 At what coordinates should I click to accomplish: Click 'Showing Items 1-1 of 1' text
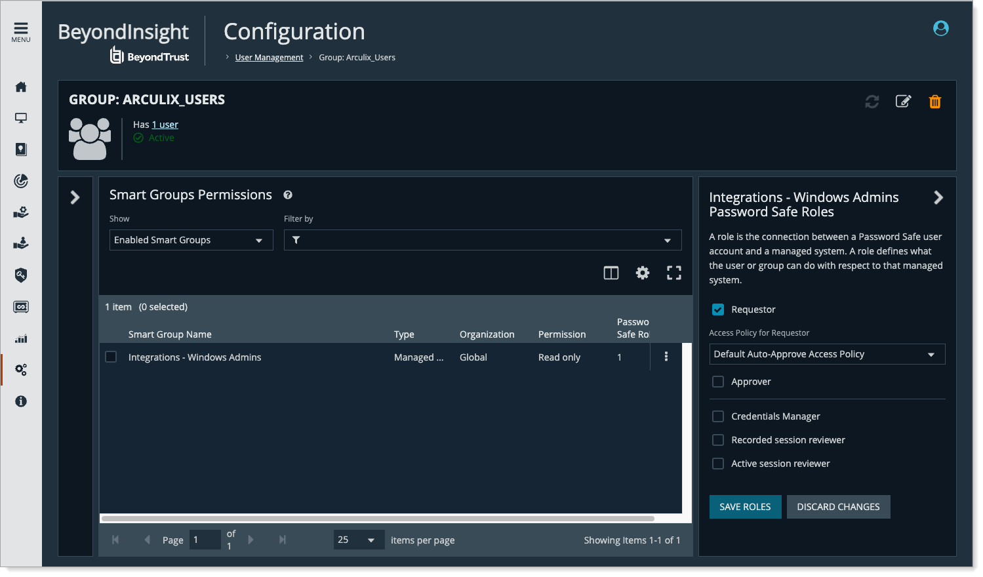[x=632, y=540]
